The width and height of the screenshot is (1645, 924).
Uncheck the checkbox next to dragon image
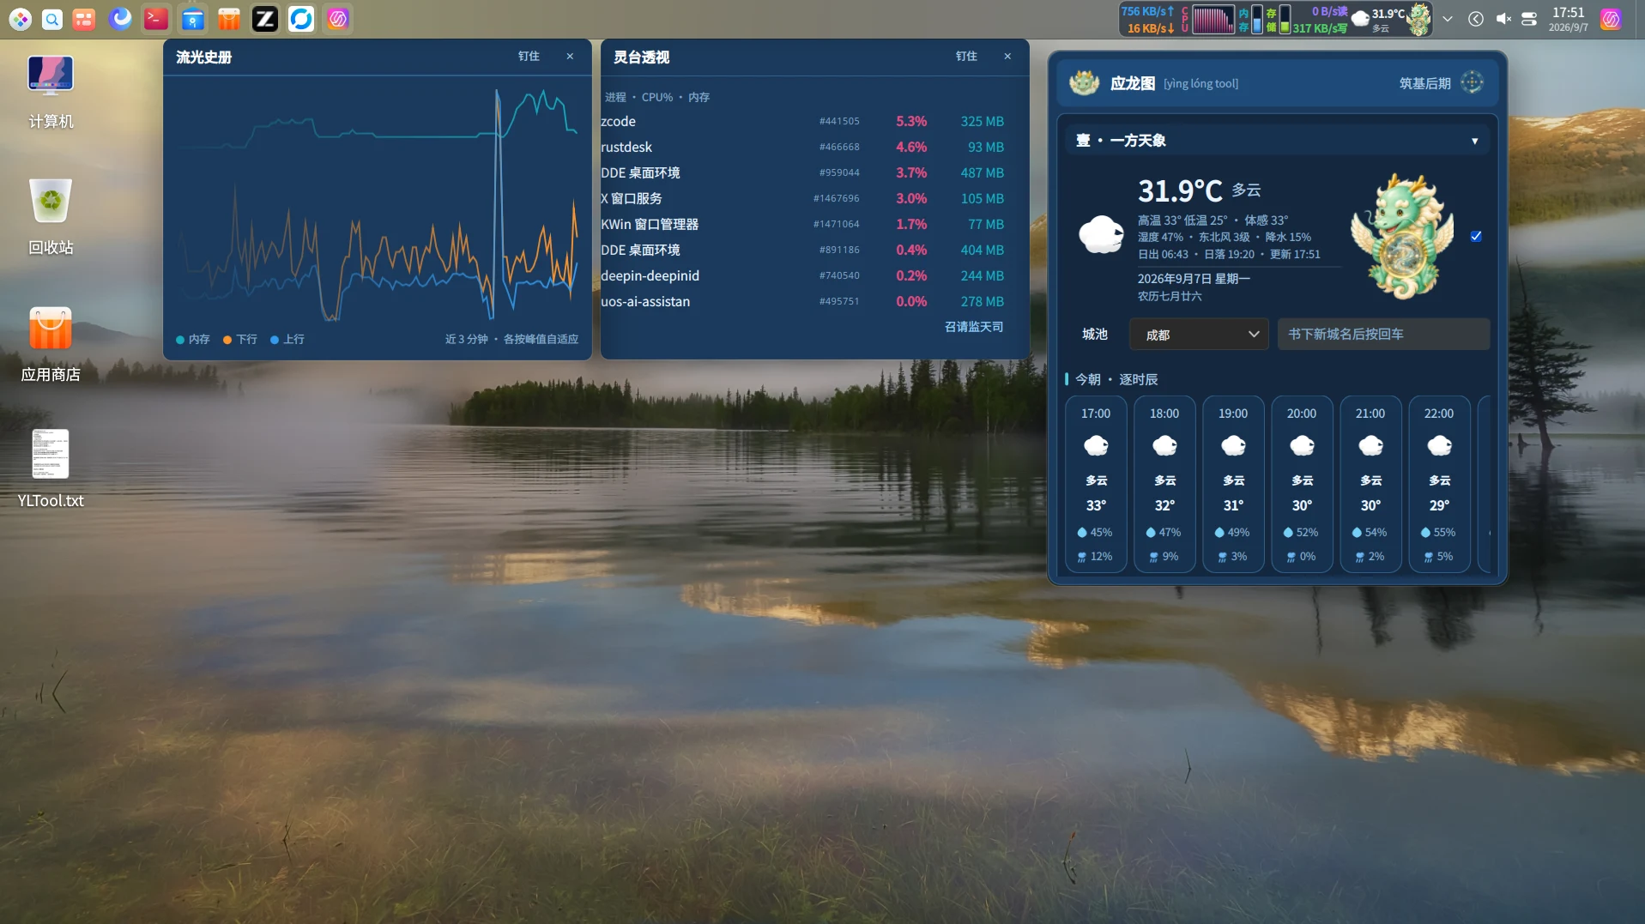coord(1476,236)
